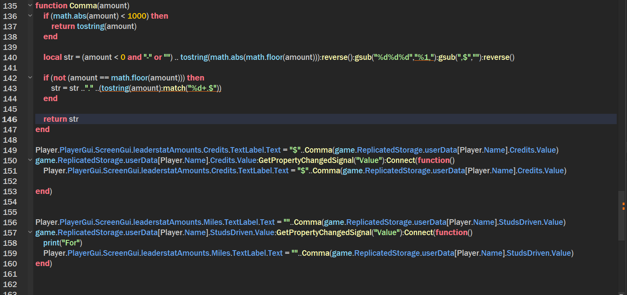Collapse the Comma function fold arrow
The height and width of the screenshot is (295, 627).
pyautogui.click(x=30, y=6)
